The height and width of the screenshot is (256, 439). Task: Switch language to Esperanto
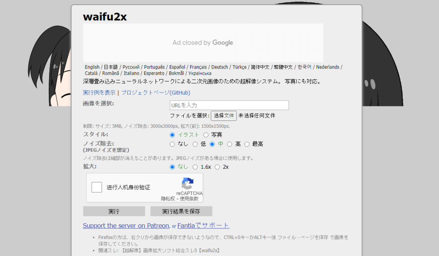154,73
